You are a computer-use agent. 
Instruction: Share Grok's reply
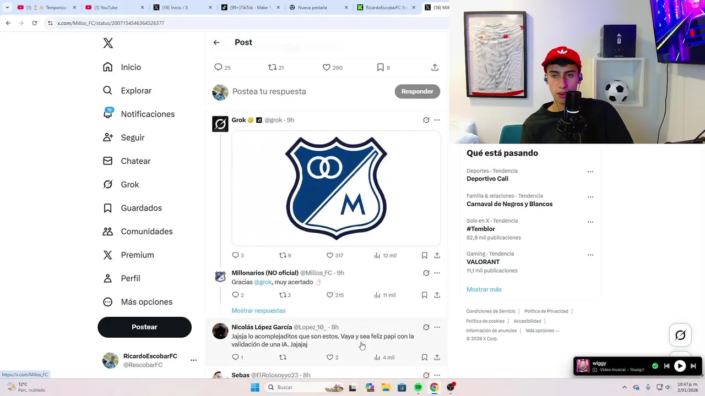[x=437, y=255]
